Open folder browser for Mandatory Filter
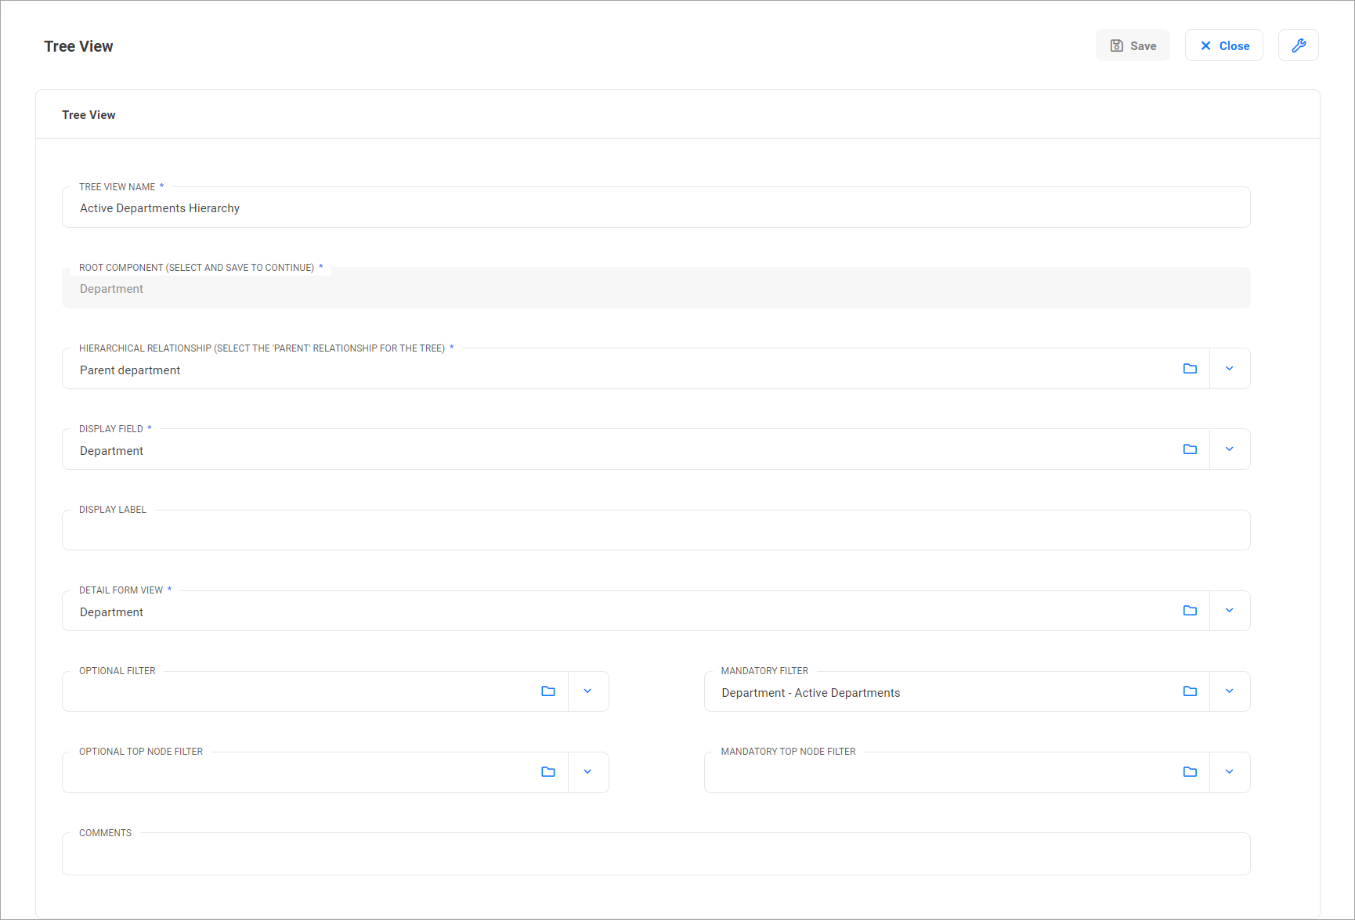Image resolution: width=1355 pixels, height=920 pixels. (x=1190, y=691)
